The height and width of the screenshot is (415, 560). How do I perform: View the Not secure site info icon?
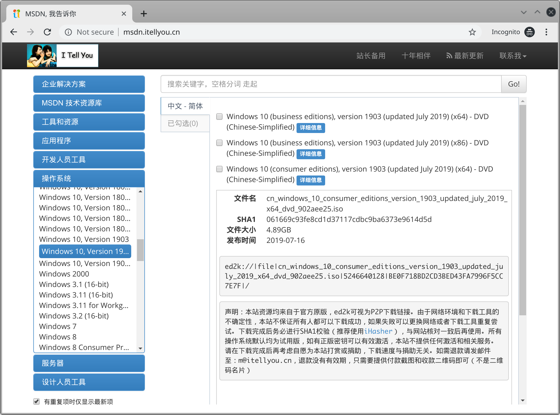pyautogui.click(x=68, y=32)
